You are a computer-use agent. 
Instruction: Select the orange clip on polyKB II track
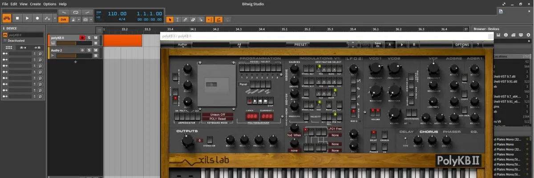pyautogui.click(x=122, y=40)
